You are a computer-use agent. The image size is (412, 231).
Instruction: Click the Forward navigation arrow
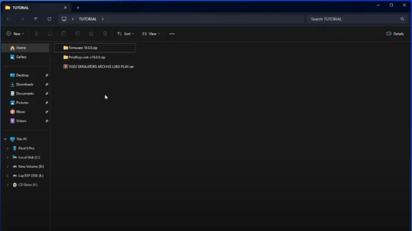[x=22, y=19]
